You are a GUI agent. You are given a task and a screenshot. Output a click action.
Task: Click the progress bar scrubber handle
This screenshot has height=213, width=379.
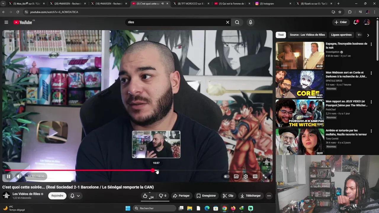pos(152,170)
